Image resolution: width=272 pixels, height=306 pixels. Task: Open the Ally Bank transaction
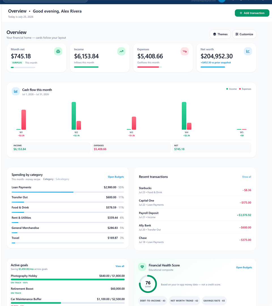point(195,227)
